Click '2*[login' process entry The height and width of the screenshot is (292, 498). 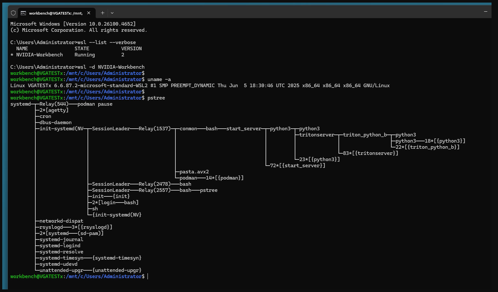point(104,203)
